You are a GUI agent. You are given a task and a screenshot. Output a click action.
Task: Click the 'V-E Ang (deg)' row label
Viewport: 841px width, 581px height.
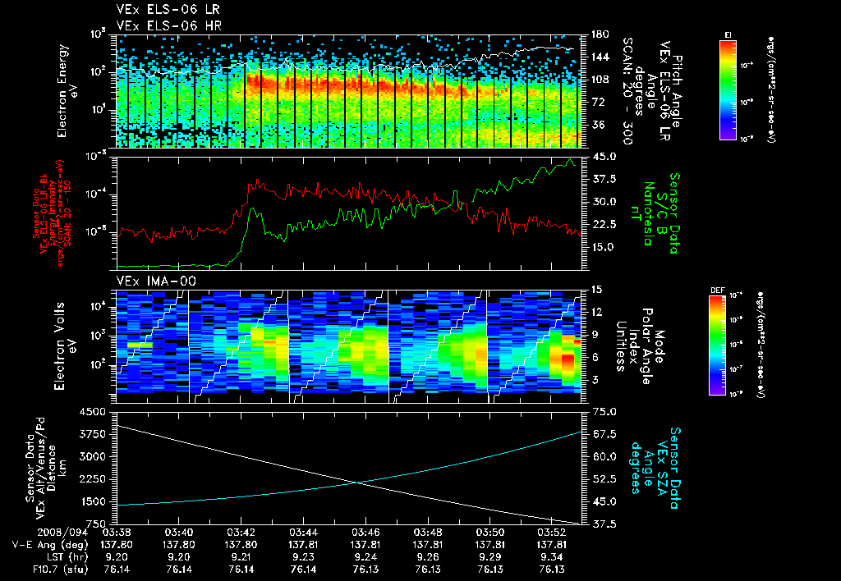50,545
